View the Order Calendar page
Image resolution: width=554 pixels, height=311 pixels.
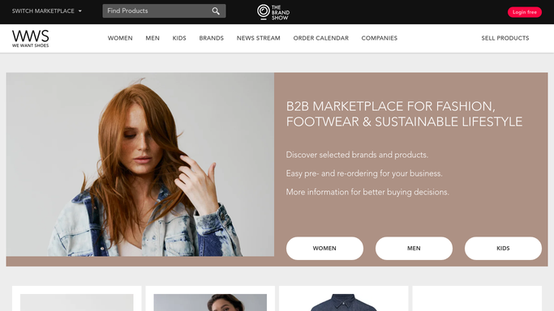pos(321,38)
